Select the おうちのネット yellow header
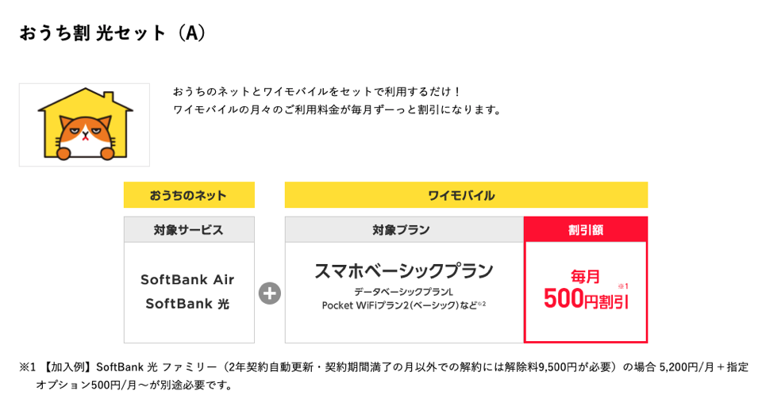762x395 pixels. (x=189, y=195)
